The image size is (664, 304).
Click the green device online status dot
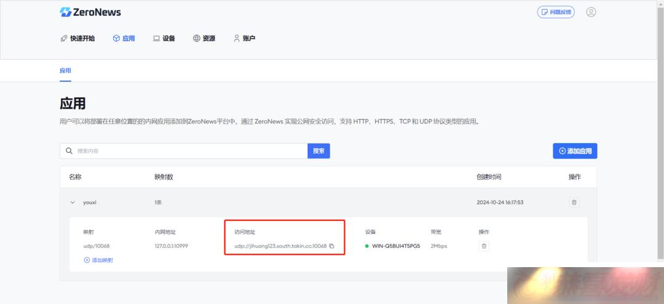(366, 246)
